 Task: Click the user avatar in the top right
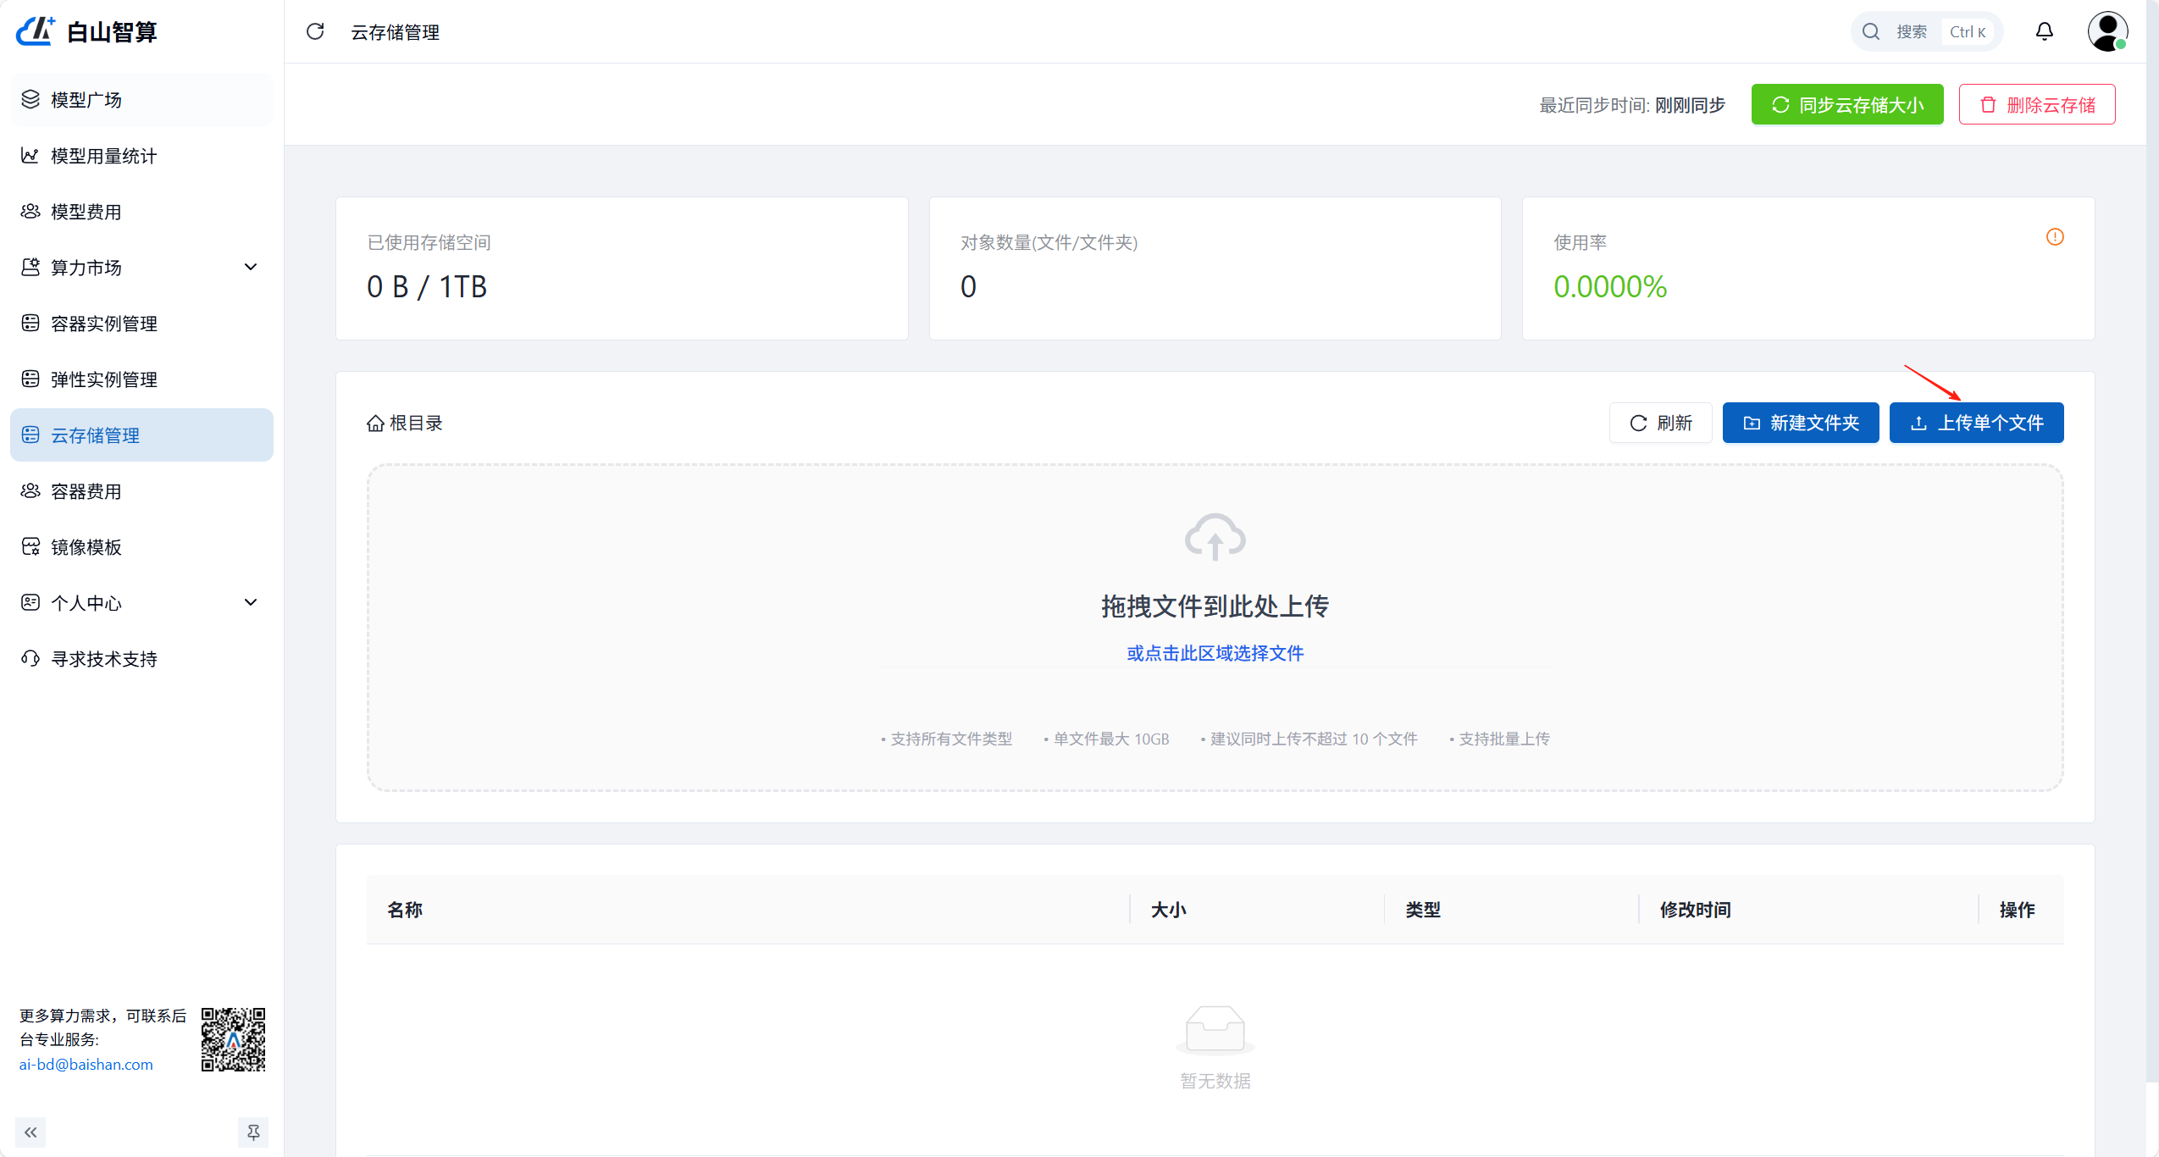coord(2106,31)
